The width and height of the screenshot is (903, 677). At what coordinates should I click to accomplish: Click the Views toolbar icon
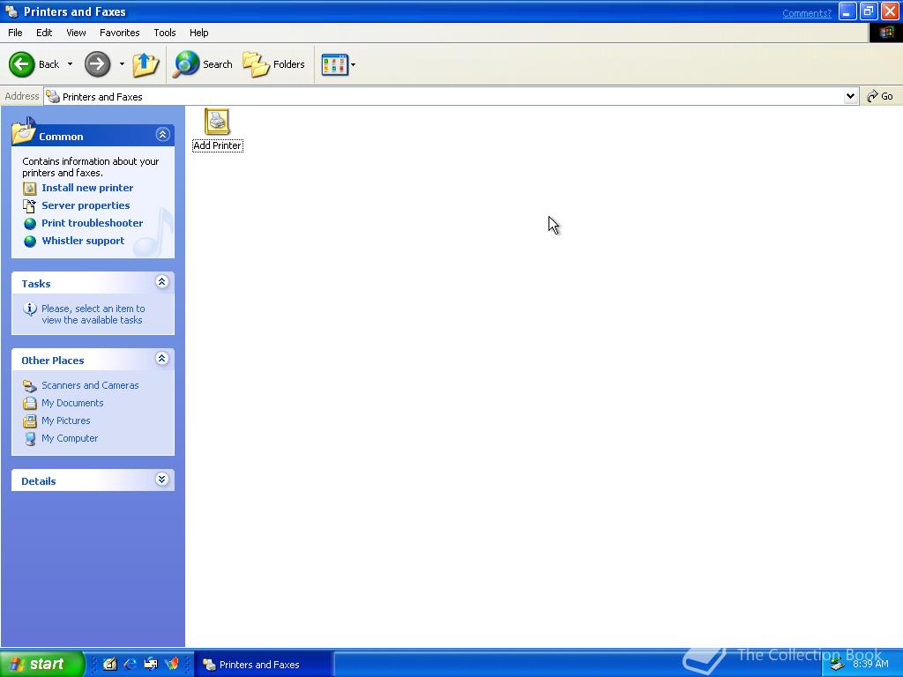coord(334,64)
